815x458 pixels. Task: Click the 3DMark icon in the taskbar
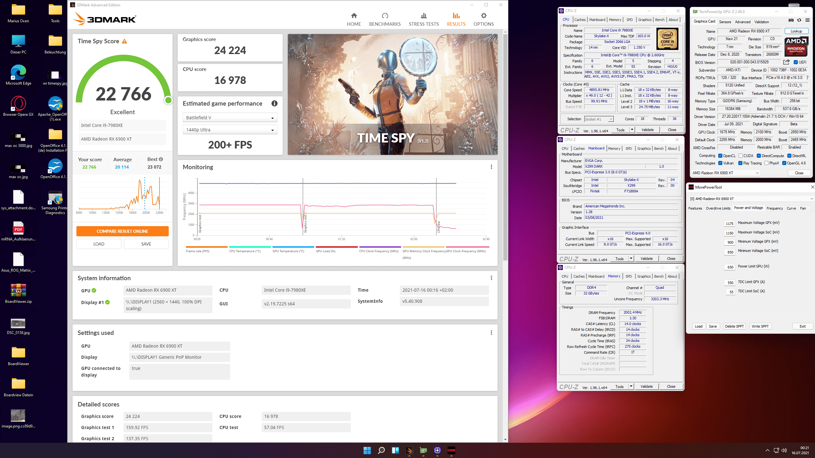pos(409,450)
